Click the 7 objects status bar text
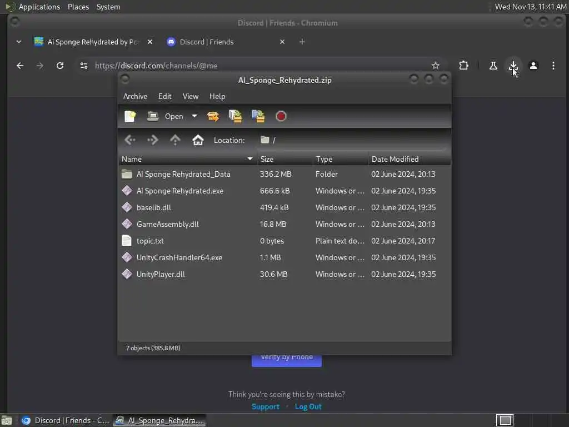Viewport: 569px width, 427px height. [153, 348]
